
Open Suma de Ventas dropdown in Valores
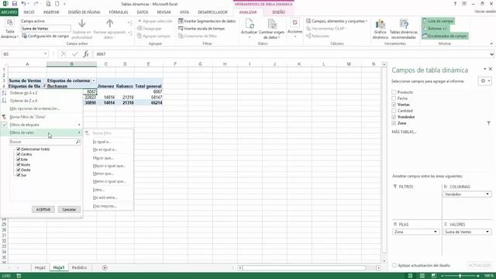(487, 232)
